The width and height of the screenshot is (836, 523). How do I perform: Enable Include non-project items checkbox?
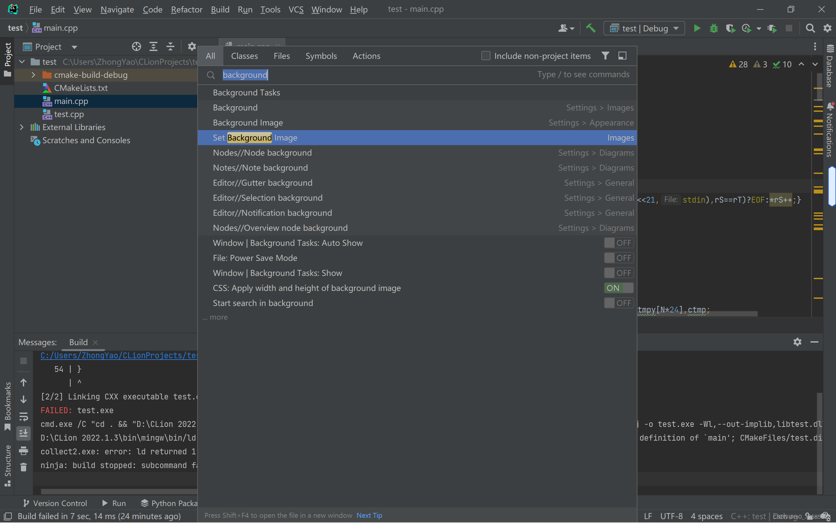[x=486, y=56]
